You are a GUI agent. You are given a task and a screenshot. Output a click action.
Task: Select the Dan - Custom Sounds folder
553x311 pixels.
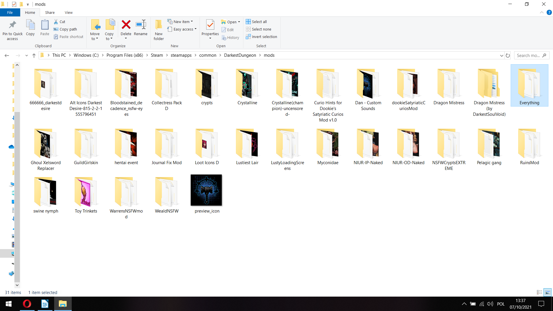click(x=368, y=89)
